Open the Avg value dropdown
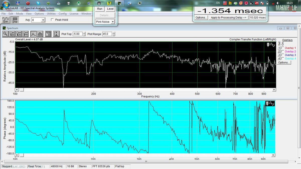The width and height of the screenshot is (301, 169). point(43,20)
